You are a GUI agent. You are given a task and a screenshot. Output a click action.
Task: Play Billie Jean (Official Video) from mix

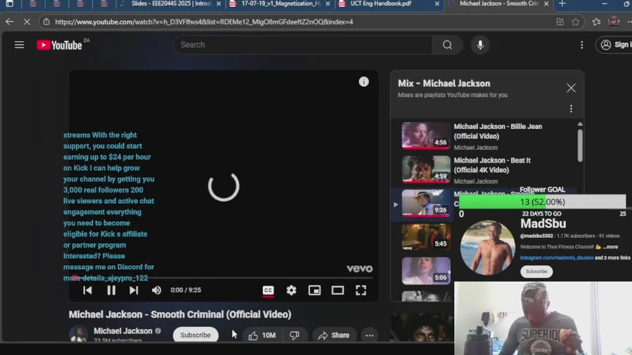coord(498,131)
